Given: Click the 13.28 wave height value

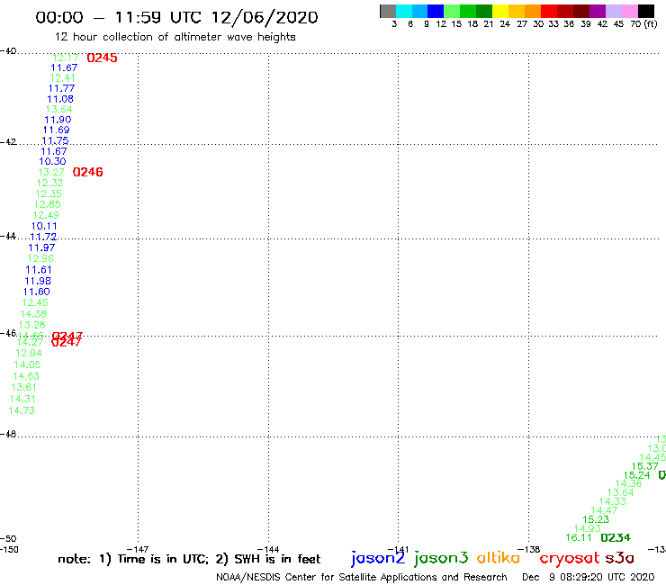Looking at the screenshot, I should [x=31, y=325].
